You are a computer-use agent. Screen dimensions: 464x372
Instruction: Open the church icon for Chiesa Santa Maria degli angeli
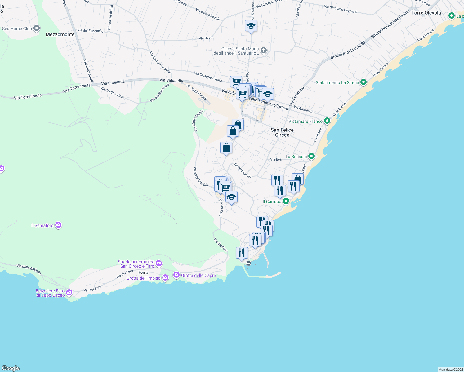[263, 50]
